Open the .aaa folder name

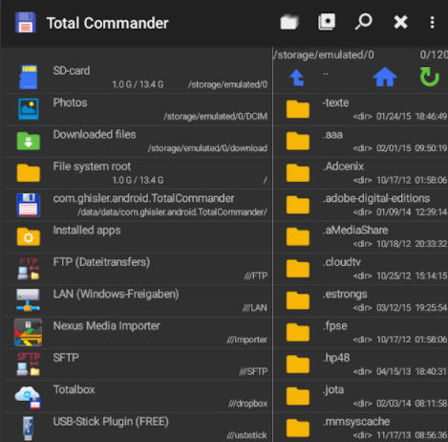[332, 135]
